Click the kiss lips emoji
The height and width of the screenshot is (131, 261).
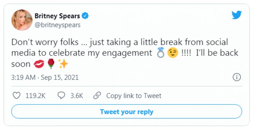coord(38,64)
